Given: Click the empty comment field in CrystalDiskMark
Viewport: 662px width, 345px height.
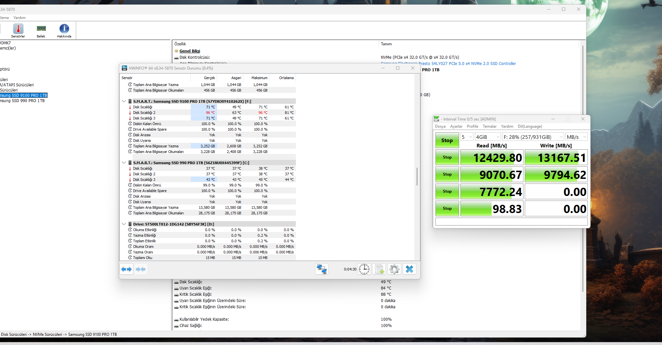Looking at the screenshot, I should coord(511,222).
